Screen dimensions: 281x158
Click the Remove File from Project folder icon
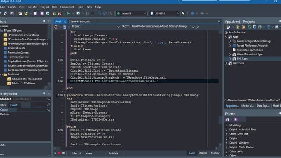click(x=60, y=14)
